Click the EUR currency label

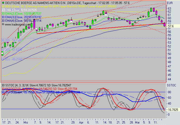170,3
